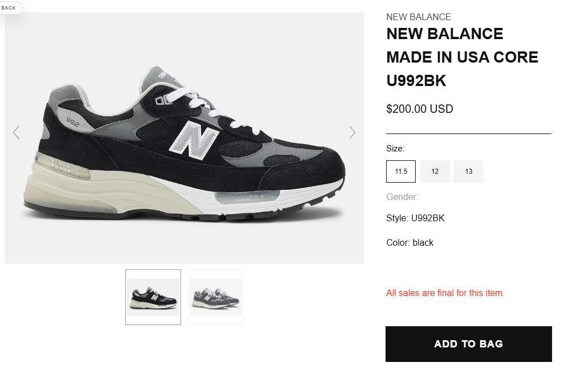561x372 pixels.
Task: Choose size 13
Action: point(468,171)
